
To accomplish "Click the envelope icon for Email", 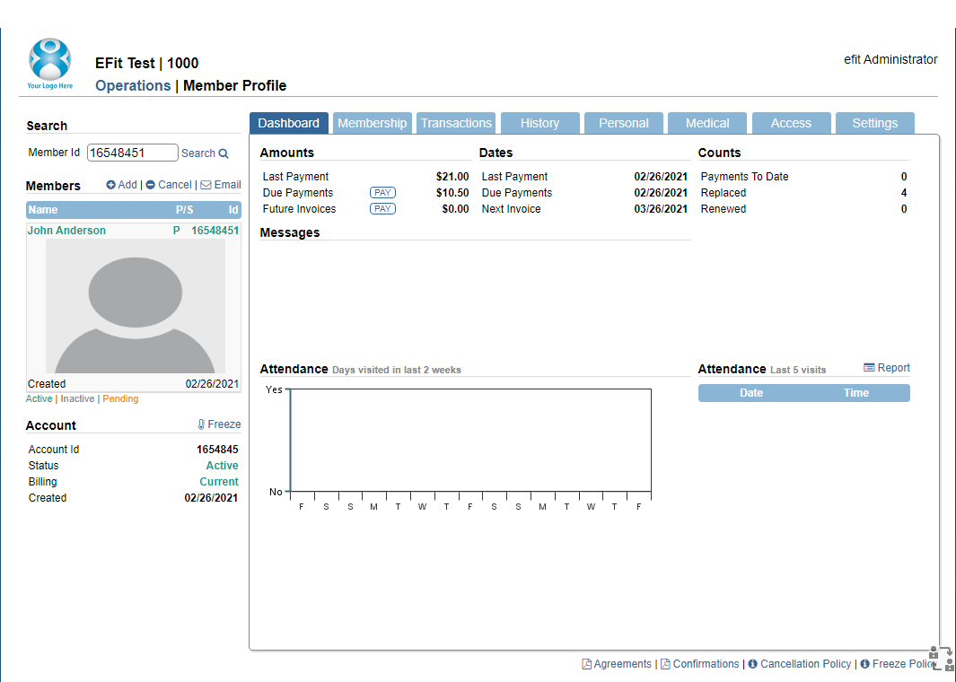I will 206,185.
